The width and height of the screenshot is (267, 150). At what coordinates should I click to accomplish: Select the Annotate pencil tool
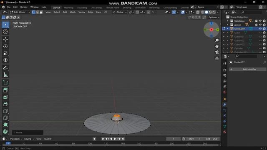pos(5,67)
